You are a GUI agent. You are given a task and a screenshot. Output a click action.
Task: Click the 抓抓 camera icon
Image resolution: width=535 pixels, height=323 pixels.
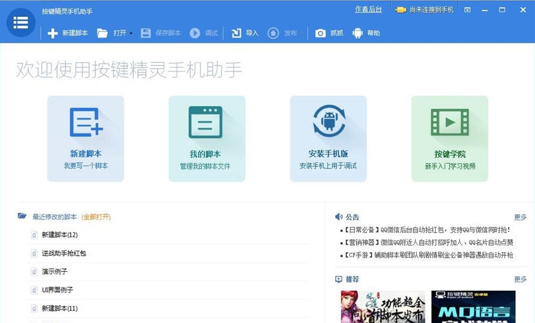pos(320,33)
